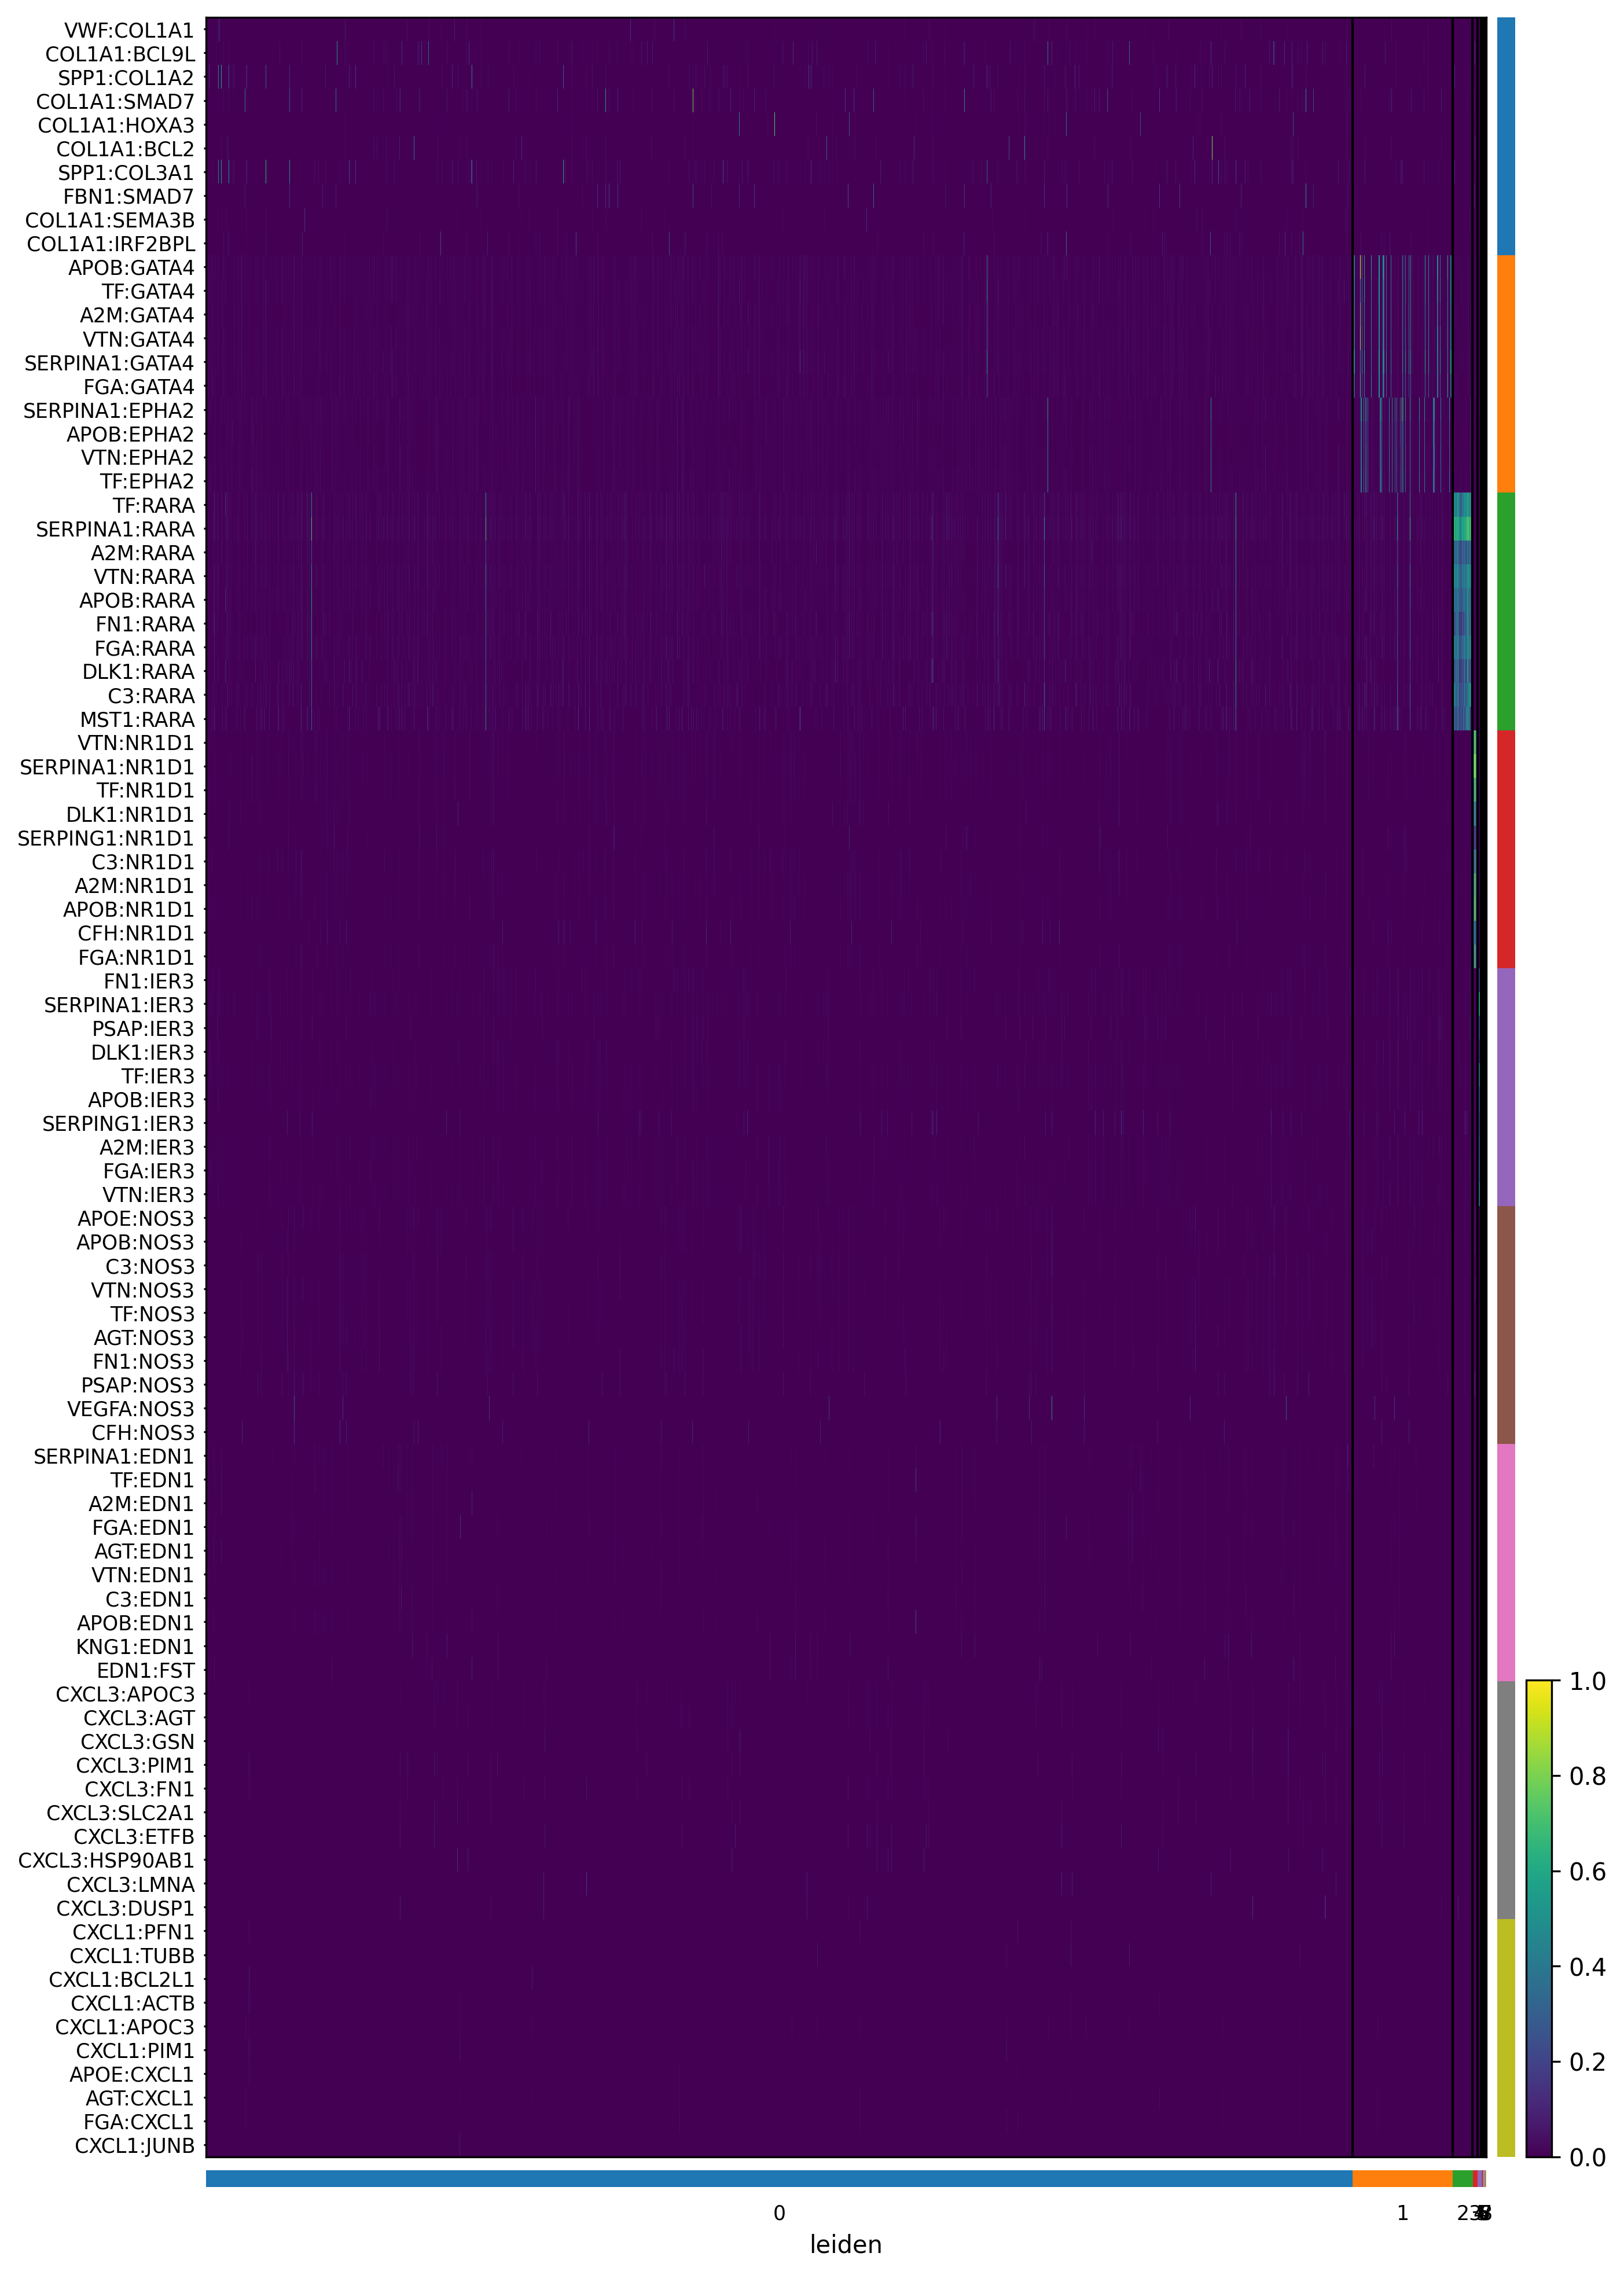This screenshot has height=2275, width=1624.
Task: Click the 0.2 colorbar tick label
Action: point(1587,2062)
